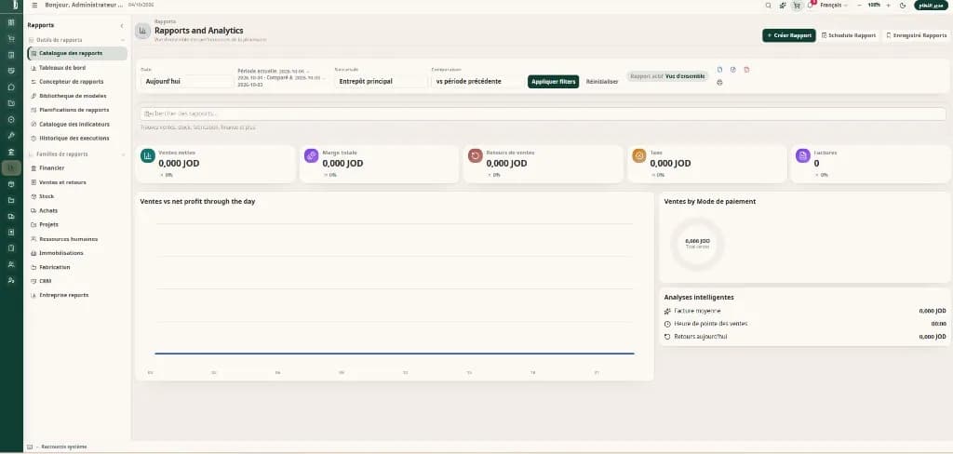Open the bank building module in left rail
Image resolution: width=953 pixels, height=454 pixels.
[x=11, y=152]
